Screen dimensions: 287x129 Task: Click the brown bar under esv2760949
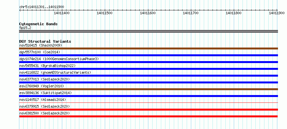tap(148, 89)
